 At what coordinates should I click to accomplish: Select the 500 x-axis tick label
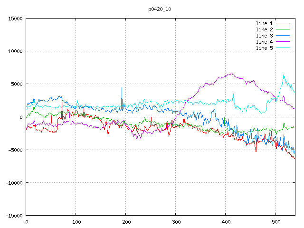click(x=275, y=222)
